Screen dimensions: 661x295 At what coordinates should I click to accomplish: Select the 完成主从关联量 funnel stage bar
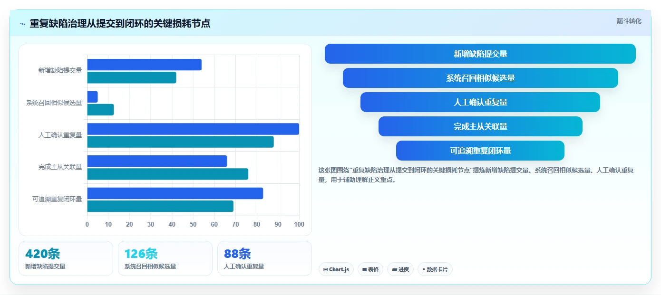tap(480, 126)
